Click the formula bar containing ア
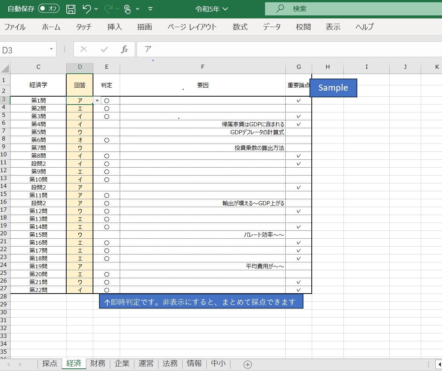Screen dimensions: 442x371 (x=289, y=50)
